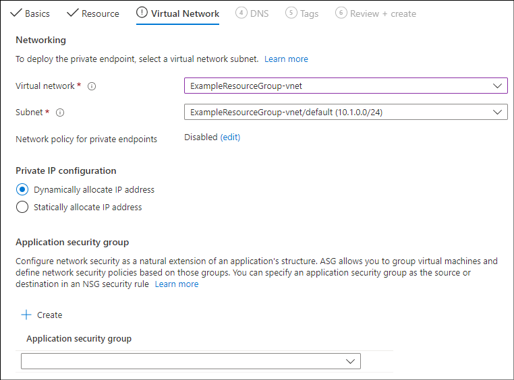The width and height of the screenshot is (514, 380).
Task: Select Statically allocate IP address option
Action: [22, 208]
